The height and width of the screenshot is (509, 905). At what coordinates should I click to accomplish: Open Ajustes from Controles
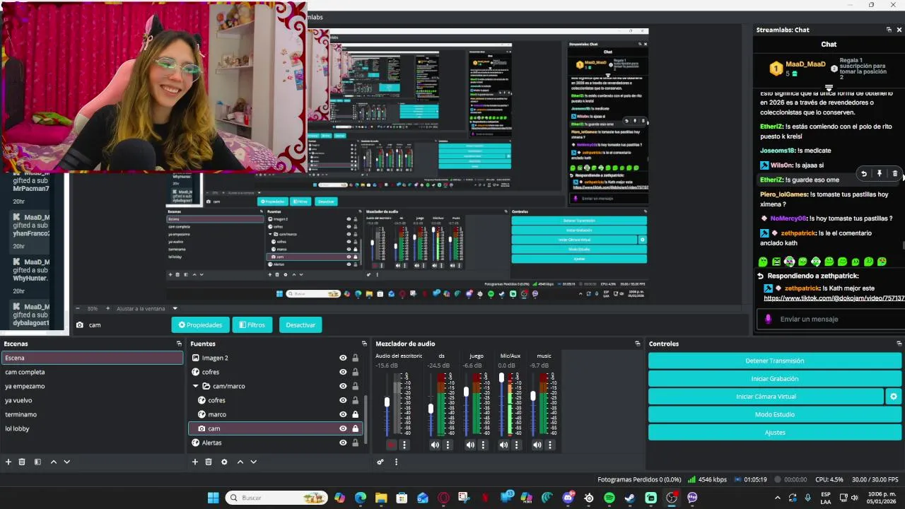click(775, 432)
